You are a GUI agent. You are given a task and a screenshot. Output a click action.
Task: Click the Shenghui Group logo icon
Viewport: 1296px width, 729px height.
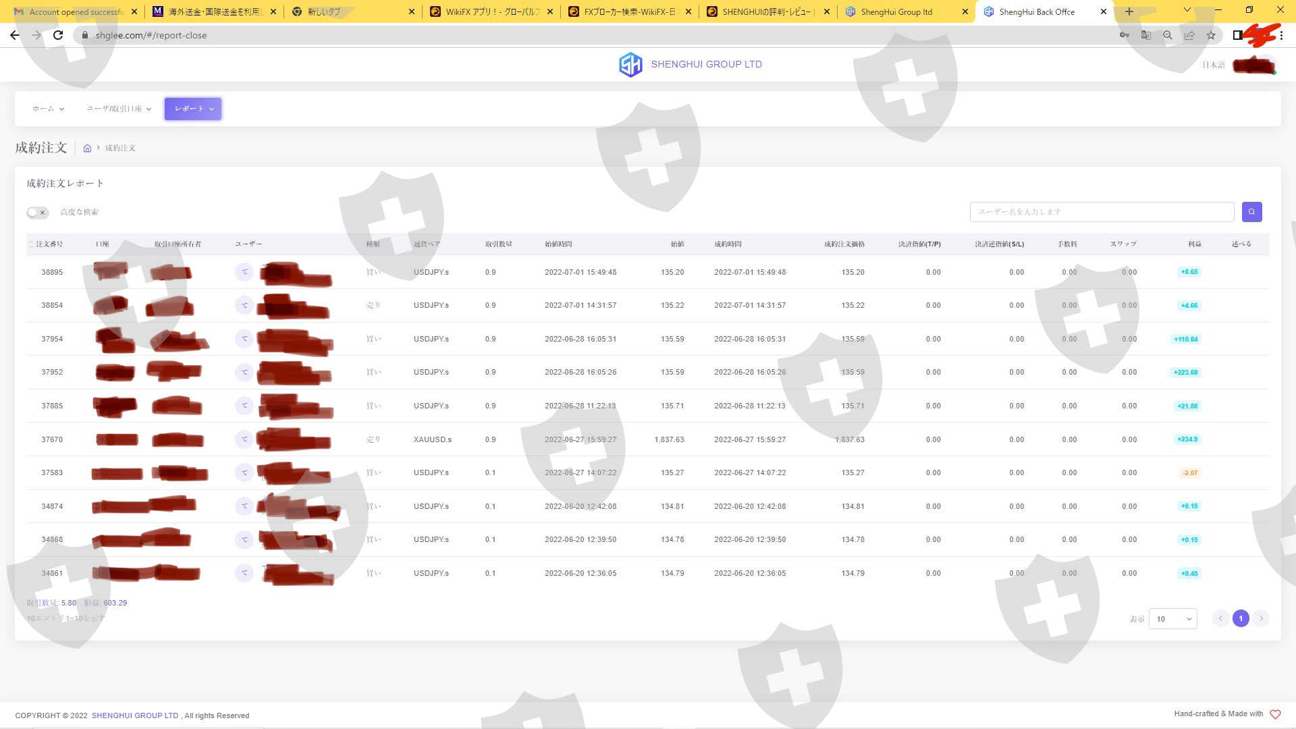pyautogui.click(x=630, y=65)
